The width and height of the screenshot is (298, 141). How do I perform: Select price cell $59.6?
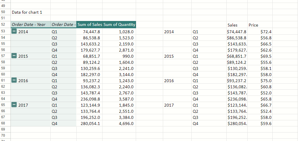[260, 123]
